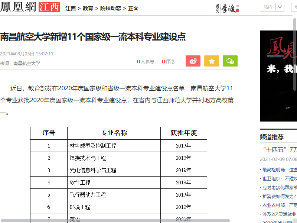297x223 pixels.
Task: Navigate to 院校动态 breadcrumb
Action: pyautogui.click(x=111, y=8)
